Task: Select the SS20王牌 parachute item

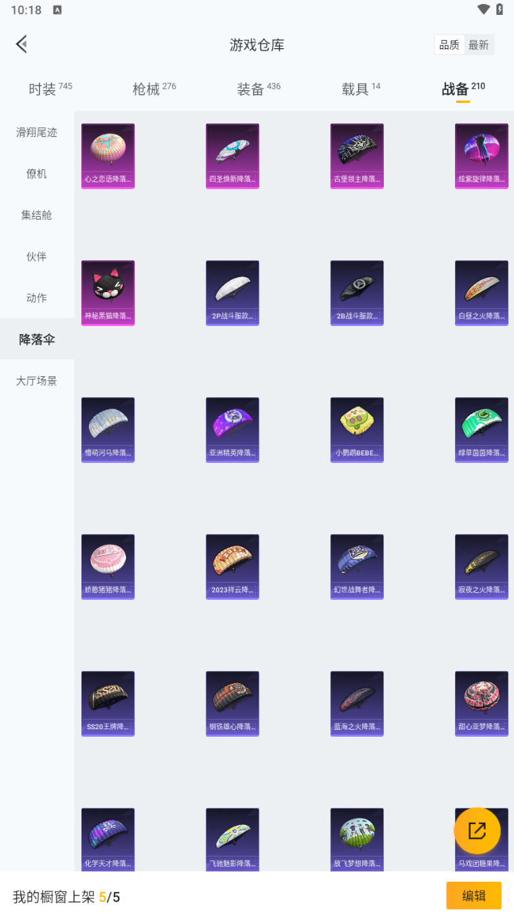Action: pos(108,703)
